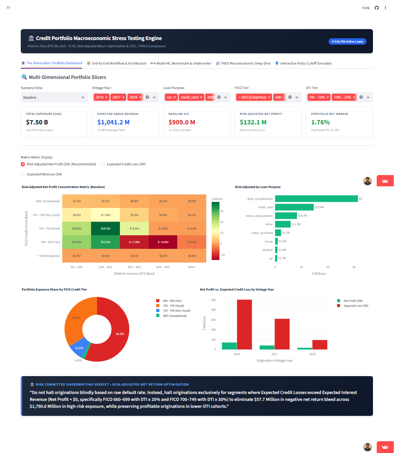Screen dimensions: 394x453
Task: Clear all DTI Tier selections
Action: (361, 97)
